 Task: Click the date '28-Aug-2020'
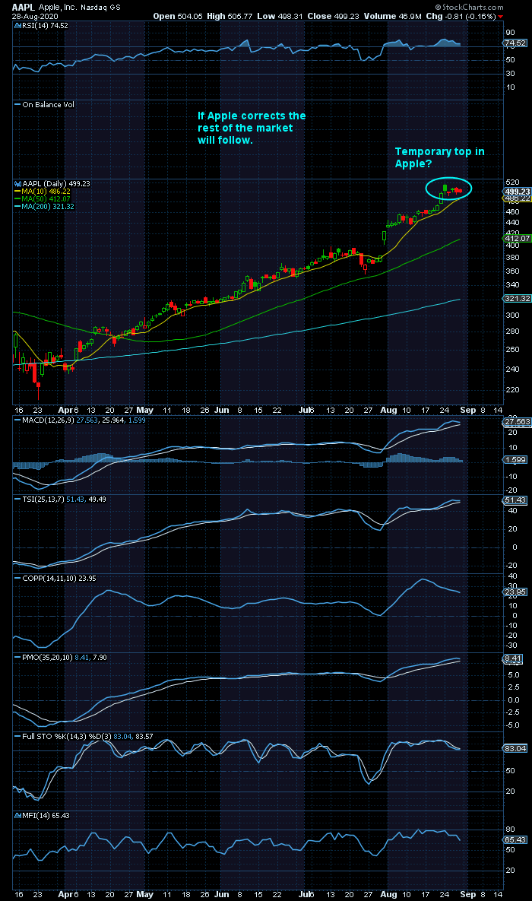click(34, 17)
